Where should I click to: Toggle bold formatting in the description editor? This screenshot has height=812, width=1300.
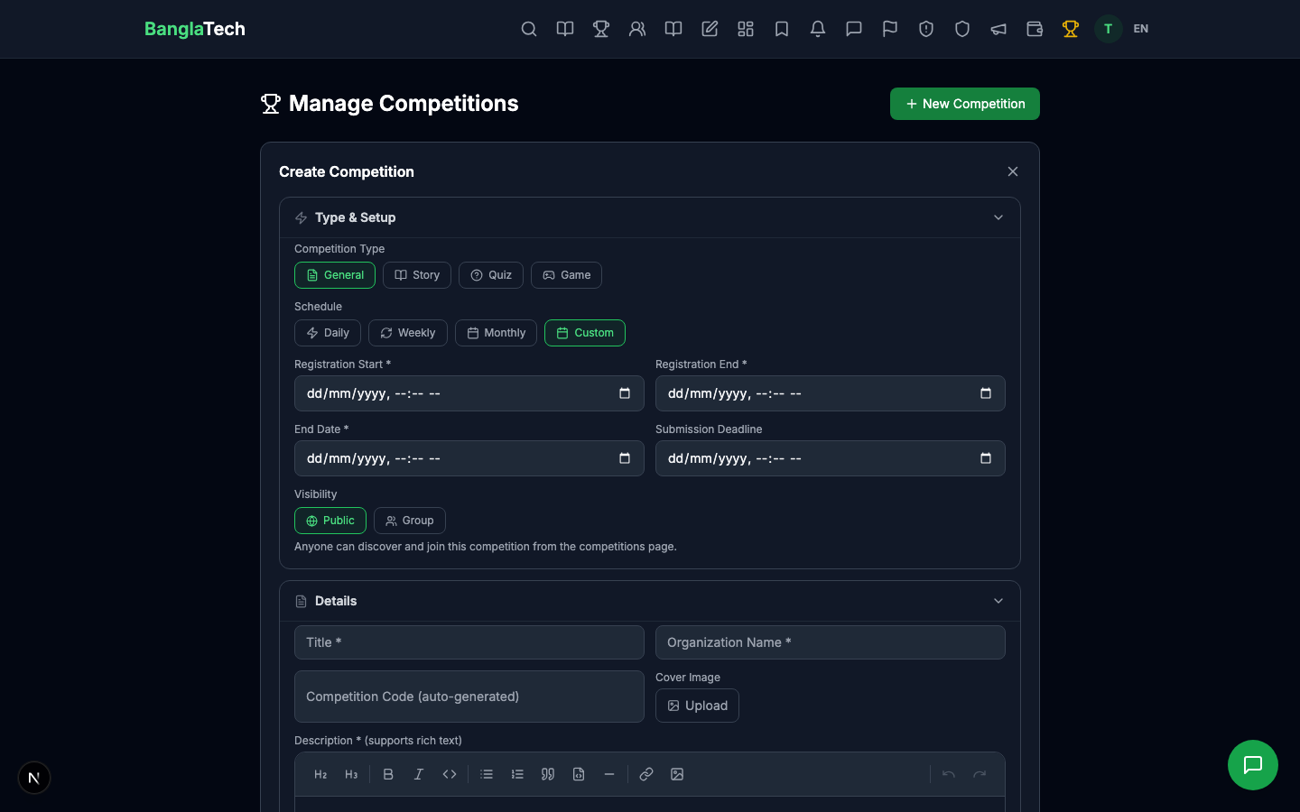pyautogui.click(x=388, y=774)
